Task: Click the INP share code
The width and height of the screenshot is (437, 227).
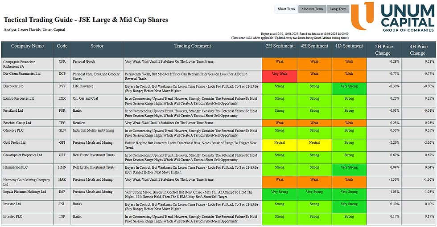Action: click(62, 216)
